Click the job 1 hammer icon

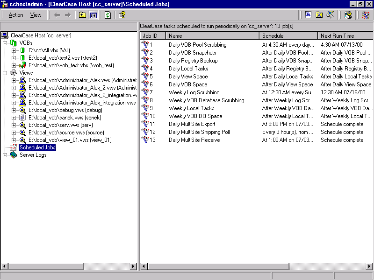click(x=145, y=44)
